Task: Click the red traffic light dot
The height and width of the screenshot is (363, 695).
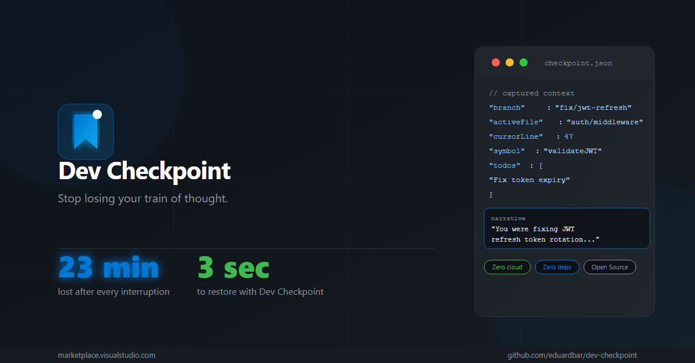Action: point(496,62)
